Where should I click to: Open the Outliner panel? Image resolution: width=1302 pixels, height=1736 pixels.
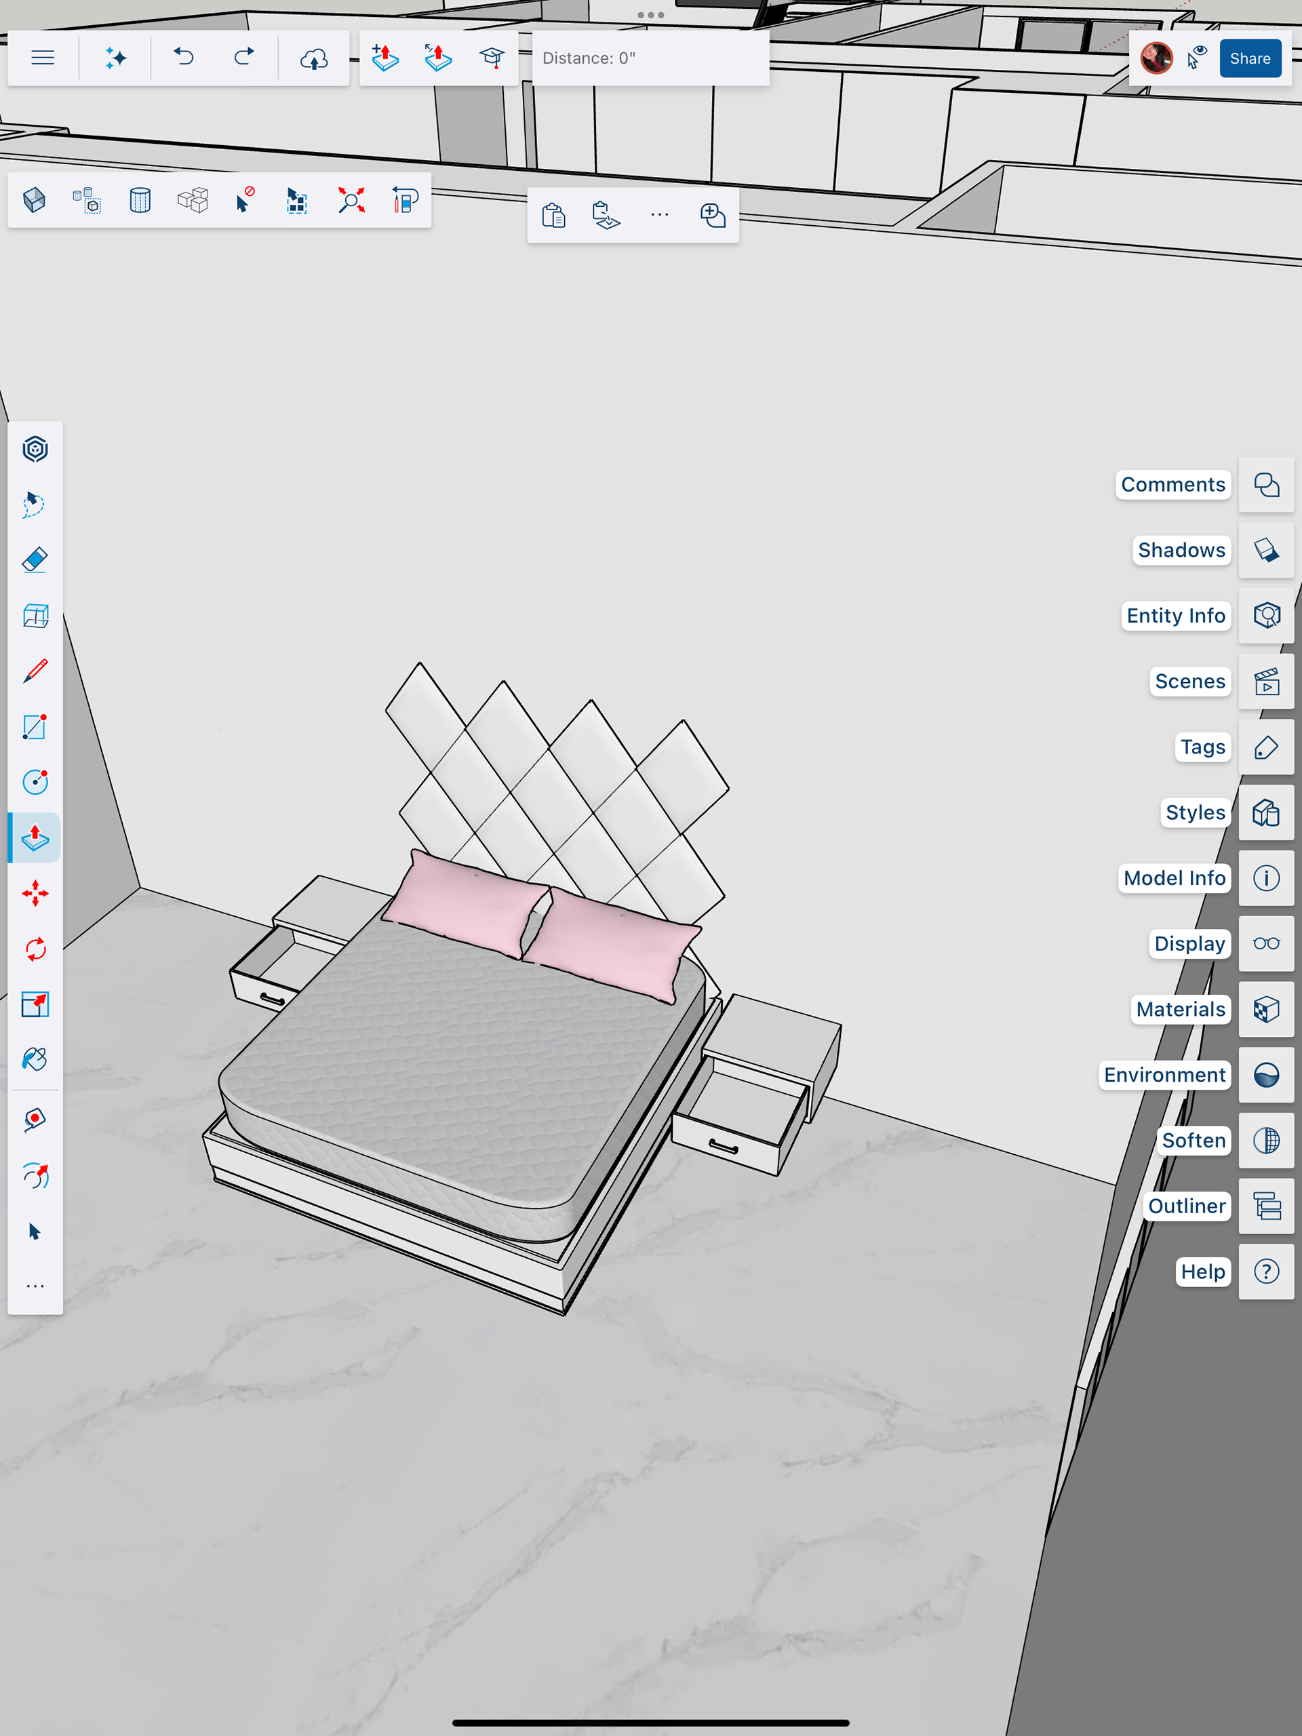click(1266, 1206)
